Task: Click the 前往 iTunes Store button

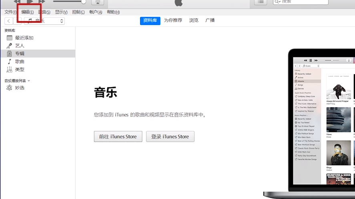Action: click(x=118, y=136)
